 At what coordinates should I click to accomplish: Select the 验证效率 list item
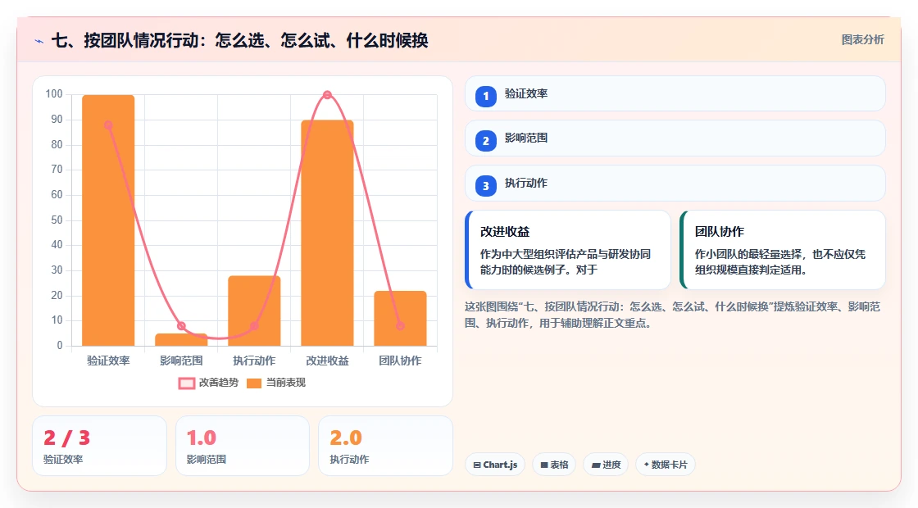coord(675,93)
